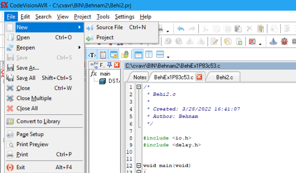Open the File menu
This screenshot has width=296, height=173.
pyautogui.click(x=11, y=17)
